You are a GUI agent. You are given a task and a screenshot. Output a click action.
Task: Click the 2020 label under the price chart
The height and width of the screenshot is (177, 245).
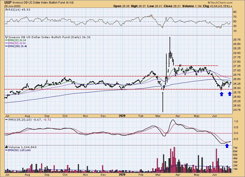[x=122, y=116]
